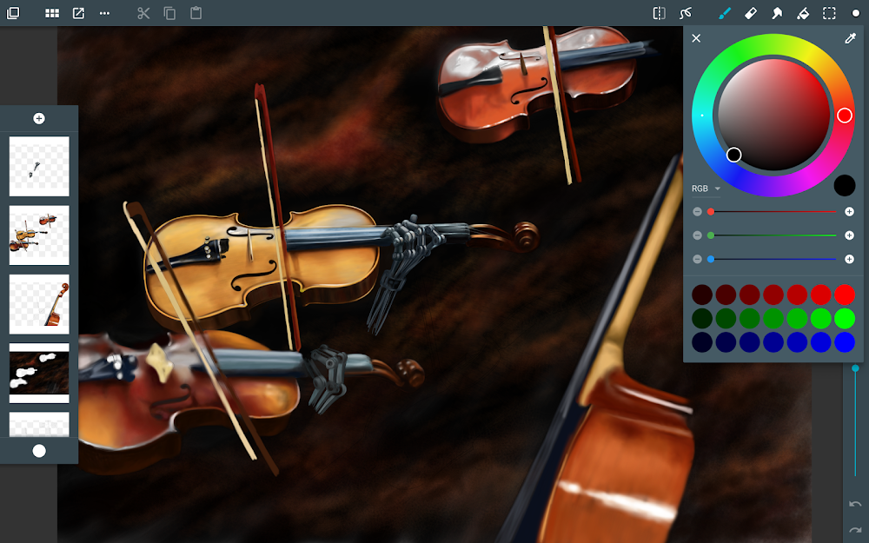This screenshot has width=869, height=543.
Task: Activate the rectangular selection tool
Action: point(827,13)
